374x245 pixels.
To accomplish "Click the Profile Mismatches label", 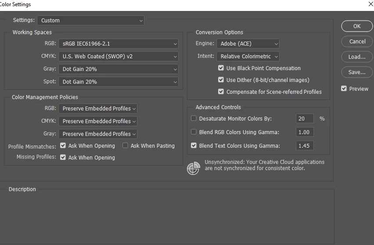I will (x=32, y=147).
